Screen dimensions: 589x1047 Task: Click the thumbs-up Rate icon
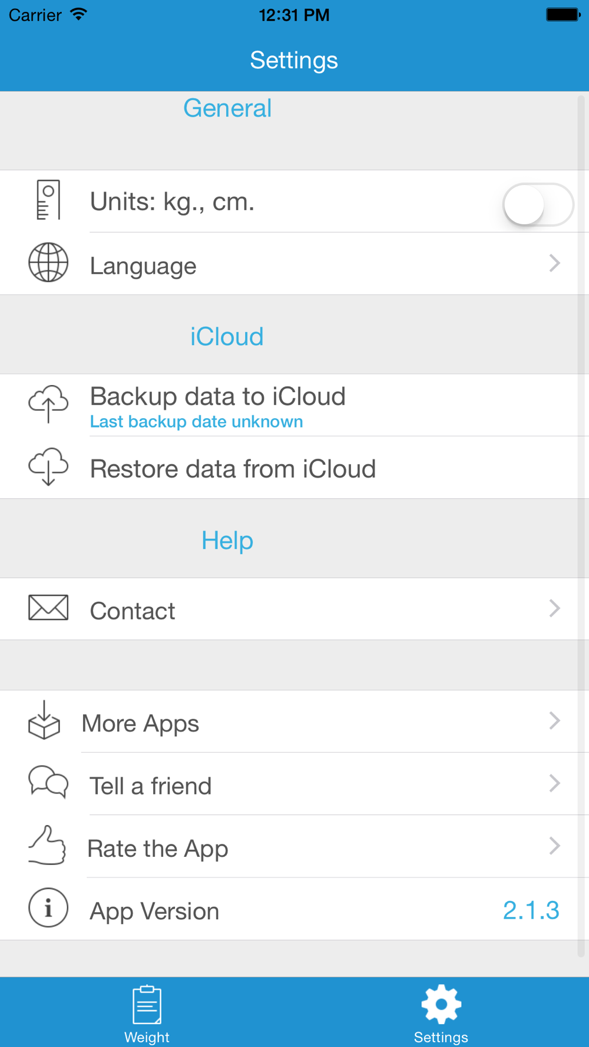[x=47, y=845]
